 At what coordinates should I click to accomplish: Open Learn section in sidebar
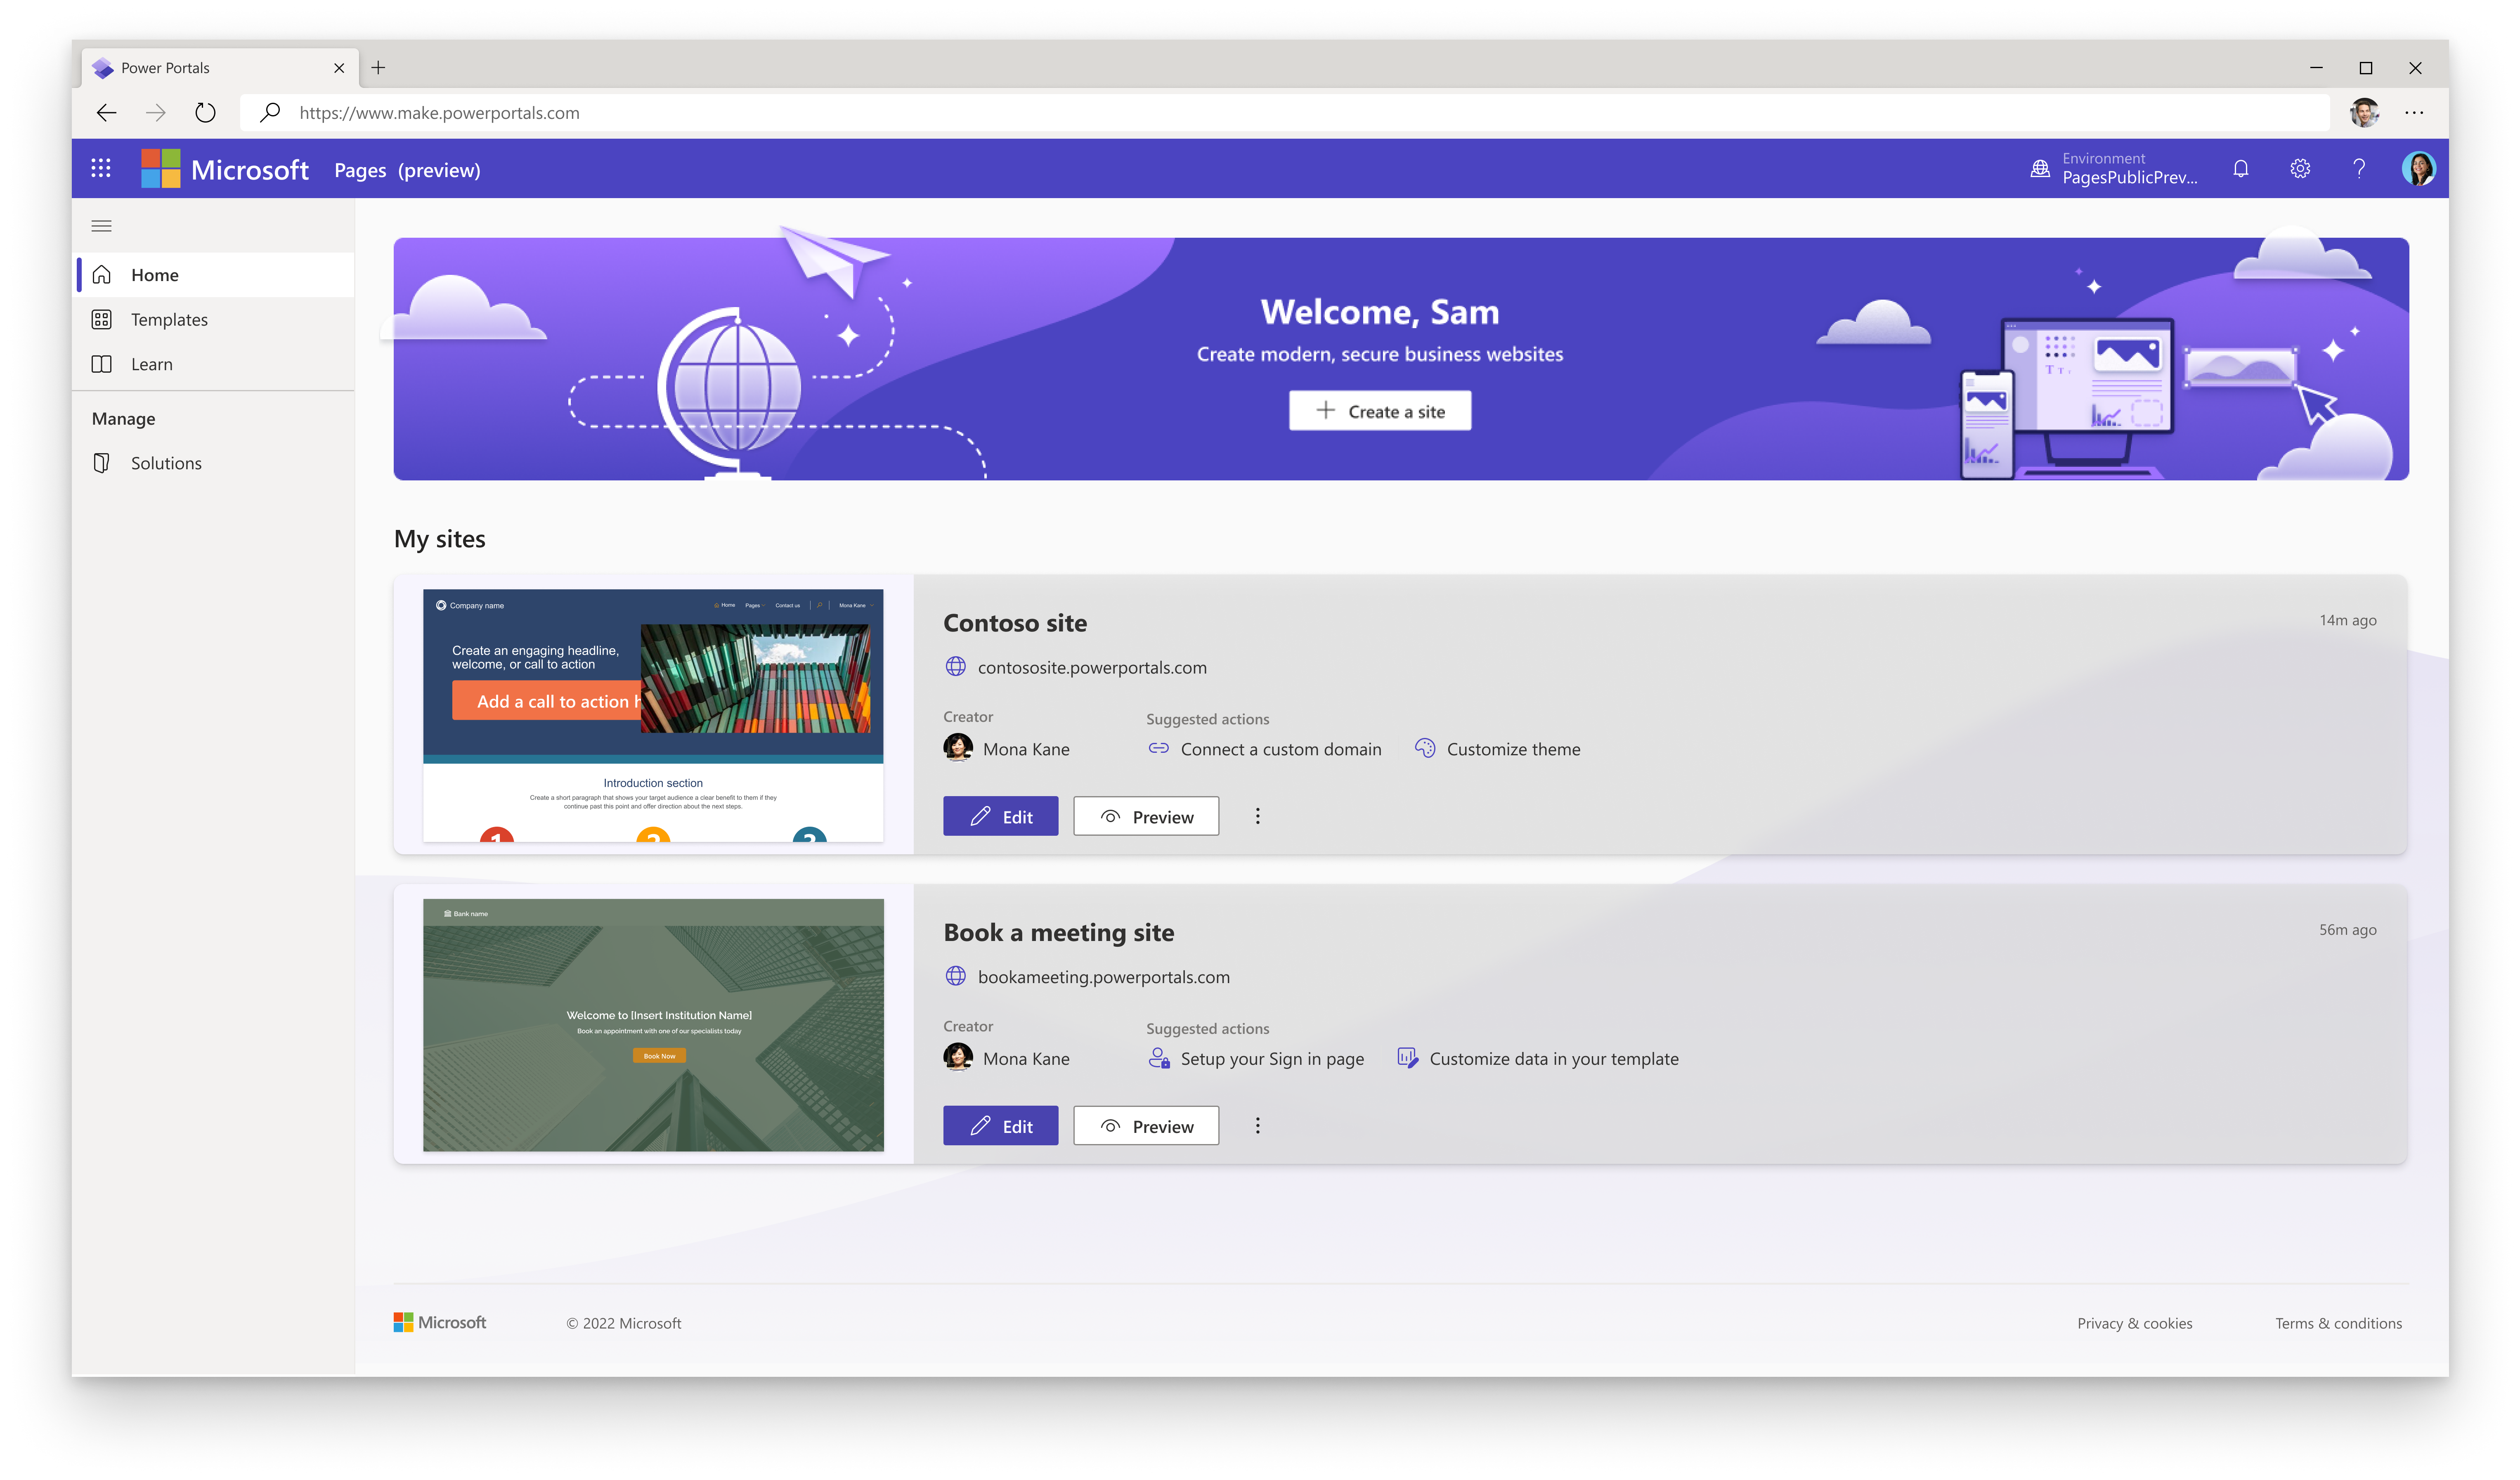click(x=151, y=364)
